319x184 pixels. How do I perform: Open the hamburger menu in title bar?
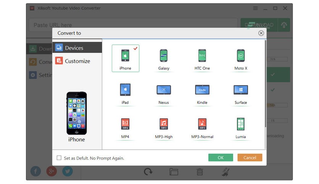click(x=255, y=8)
